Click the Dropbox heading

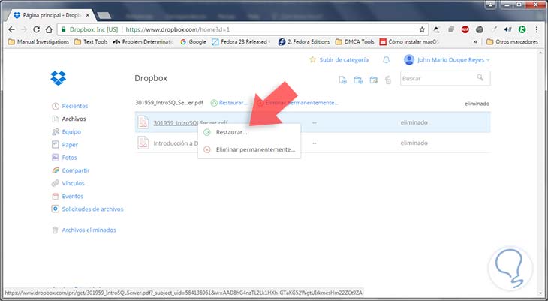pyautogui.click(x=151, y=78)
